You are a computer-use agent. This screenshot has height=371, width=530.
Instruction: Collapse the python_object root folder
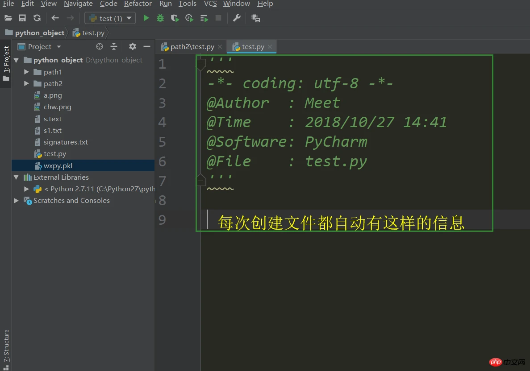tap(16, 61)
